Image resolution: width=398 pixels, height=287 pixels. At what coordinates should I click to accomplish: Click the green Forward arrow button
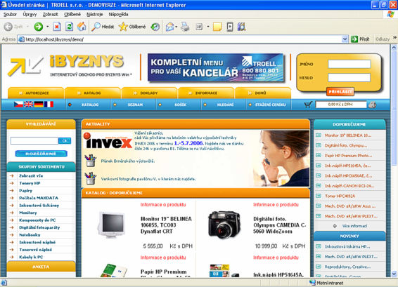point(39,27)
